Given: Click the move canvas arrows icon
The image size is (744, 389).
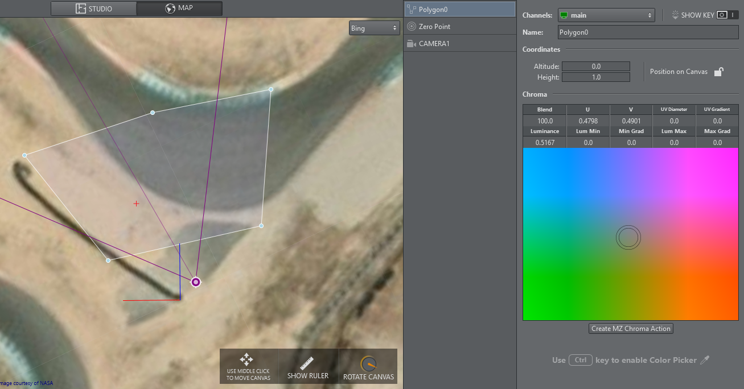Looking at the screenshot, I should click(246, 359).
